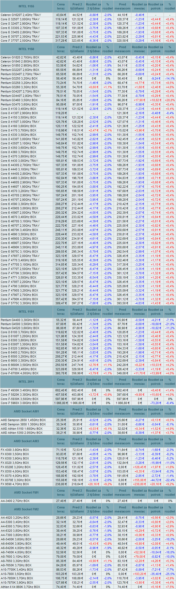Select "Core i3 4170 3,70GHz BOX" name
176x589 pixels.
19,130
